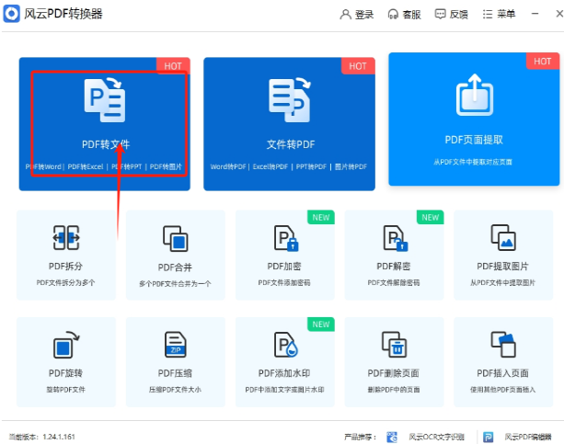The height and width of the screenshot is (444, 564).
Task: Click PDF文件解除密码 description
Action: [x=394, y=282]
